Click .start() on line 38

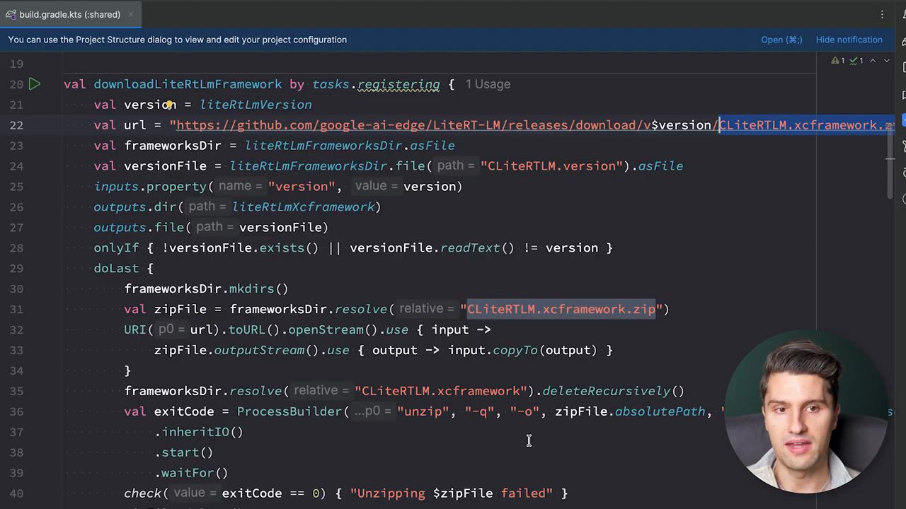coord(184,453)
